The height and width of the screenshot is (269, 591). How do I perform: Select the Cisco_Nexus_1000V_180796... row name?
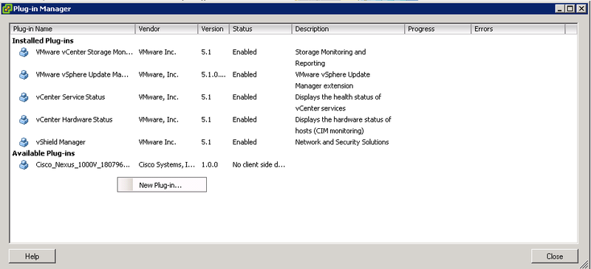83,165
